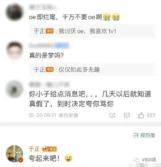Click the orange verified V badge

click(21, 160)
